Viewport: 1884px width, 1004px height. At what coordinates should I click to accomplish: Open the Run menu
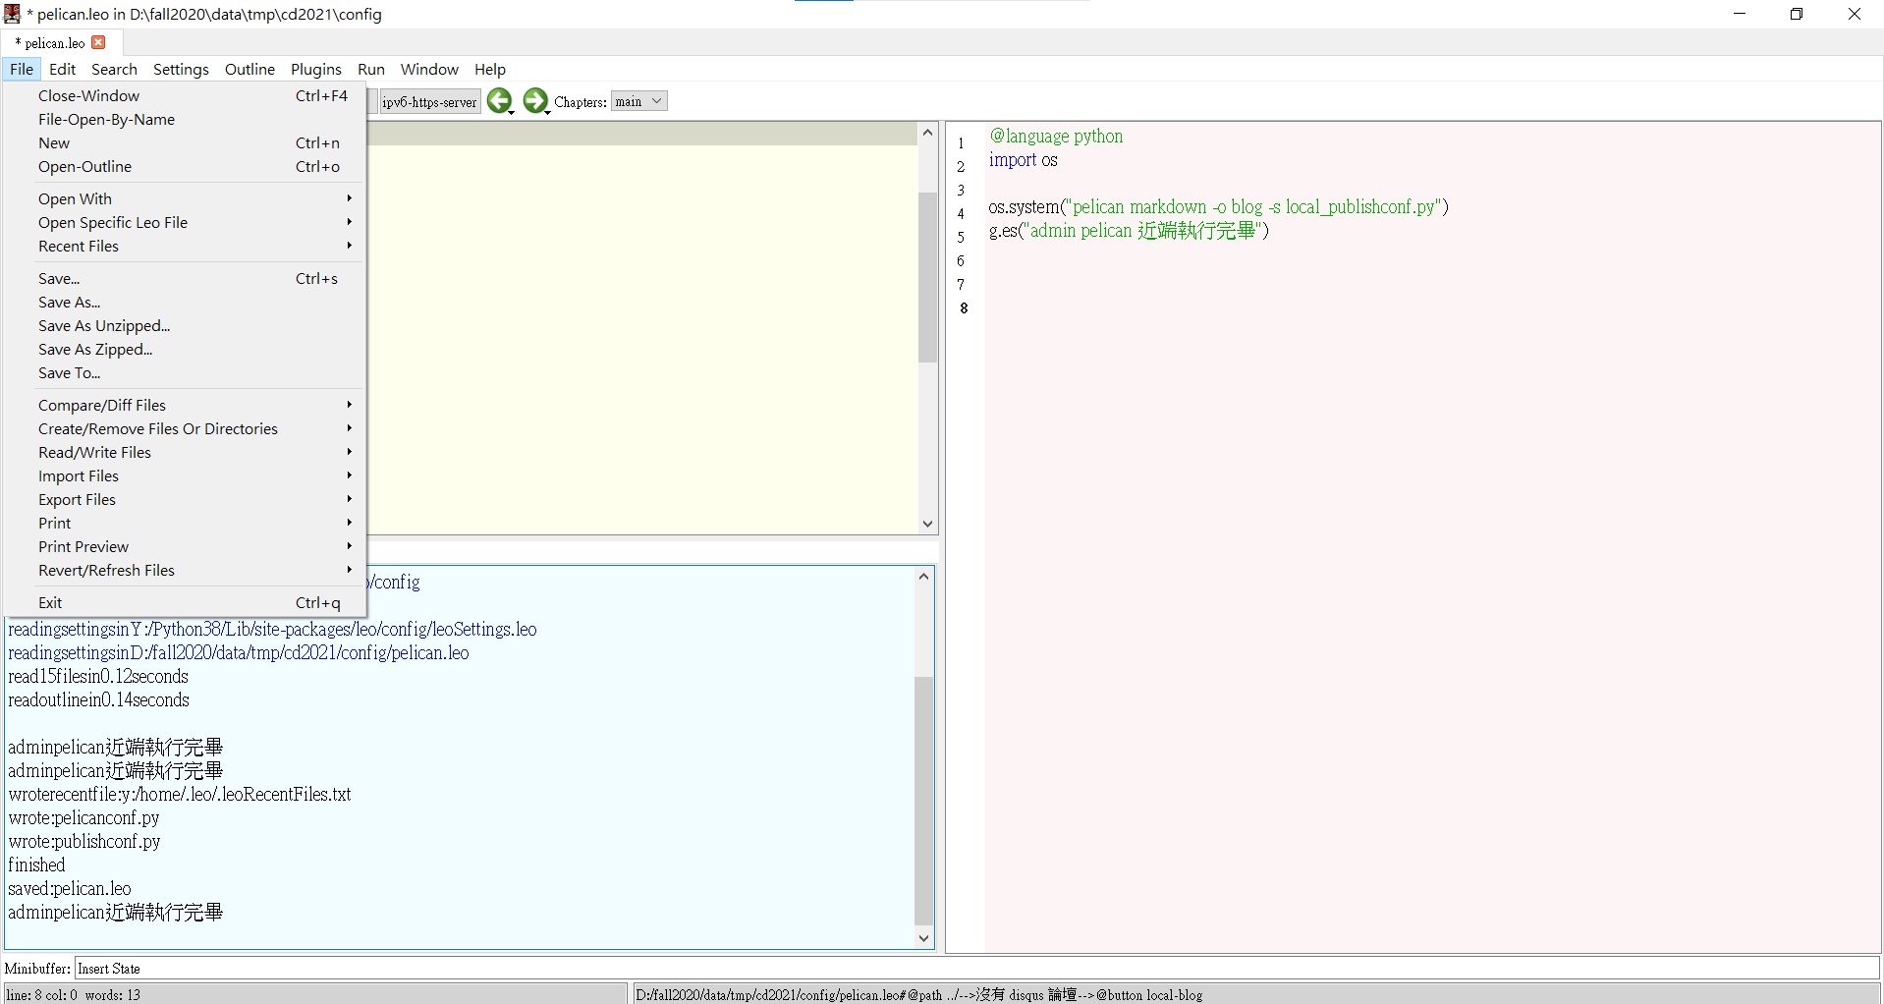(x=370, y=69)
